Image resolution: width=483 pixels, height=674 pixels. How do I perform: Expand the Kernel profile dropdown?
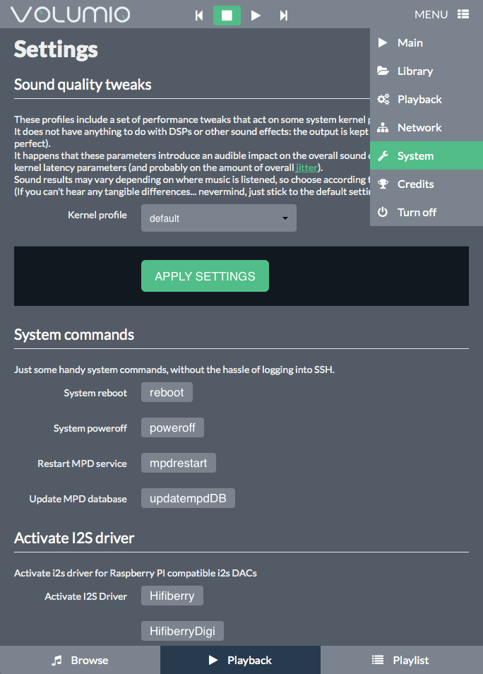coord(219,218)
